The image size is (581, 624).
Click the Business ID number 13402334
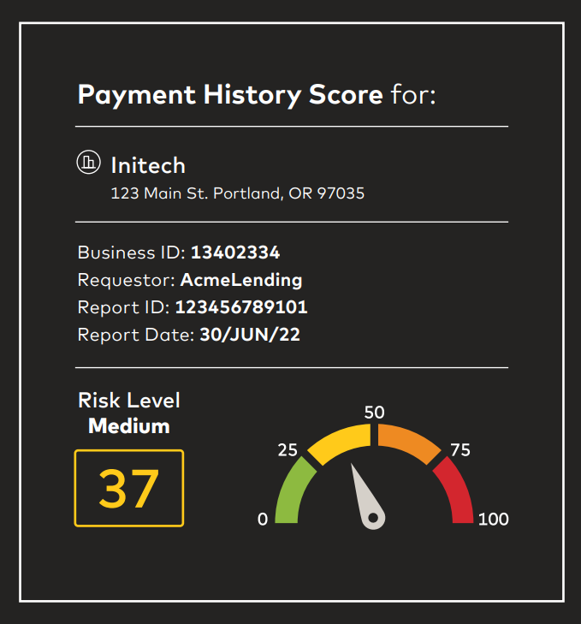pyautogui.click(x=235, y=253)
